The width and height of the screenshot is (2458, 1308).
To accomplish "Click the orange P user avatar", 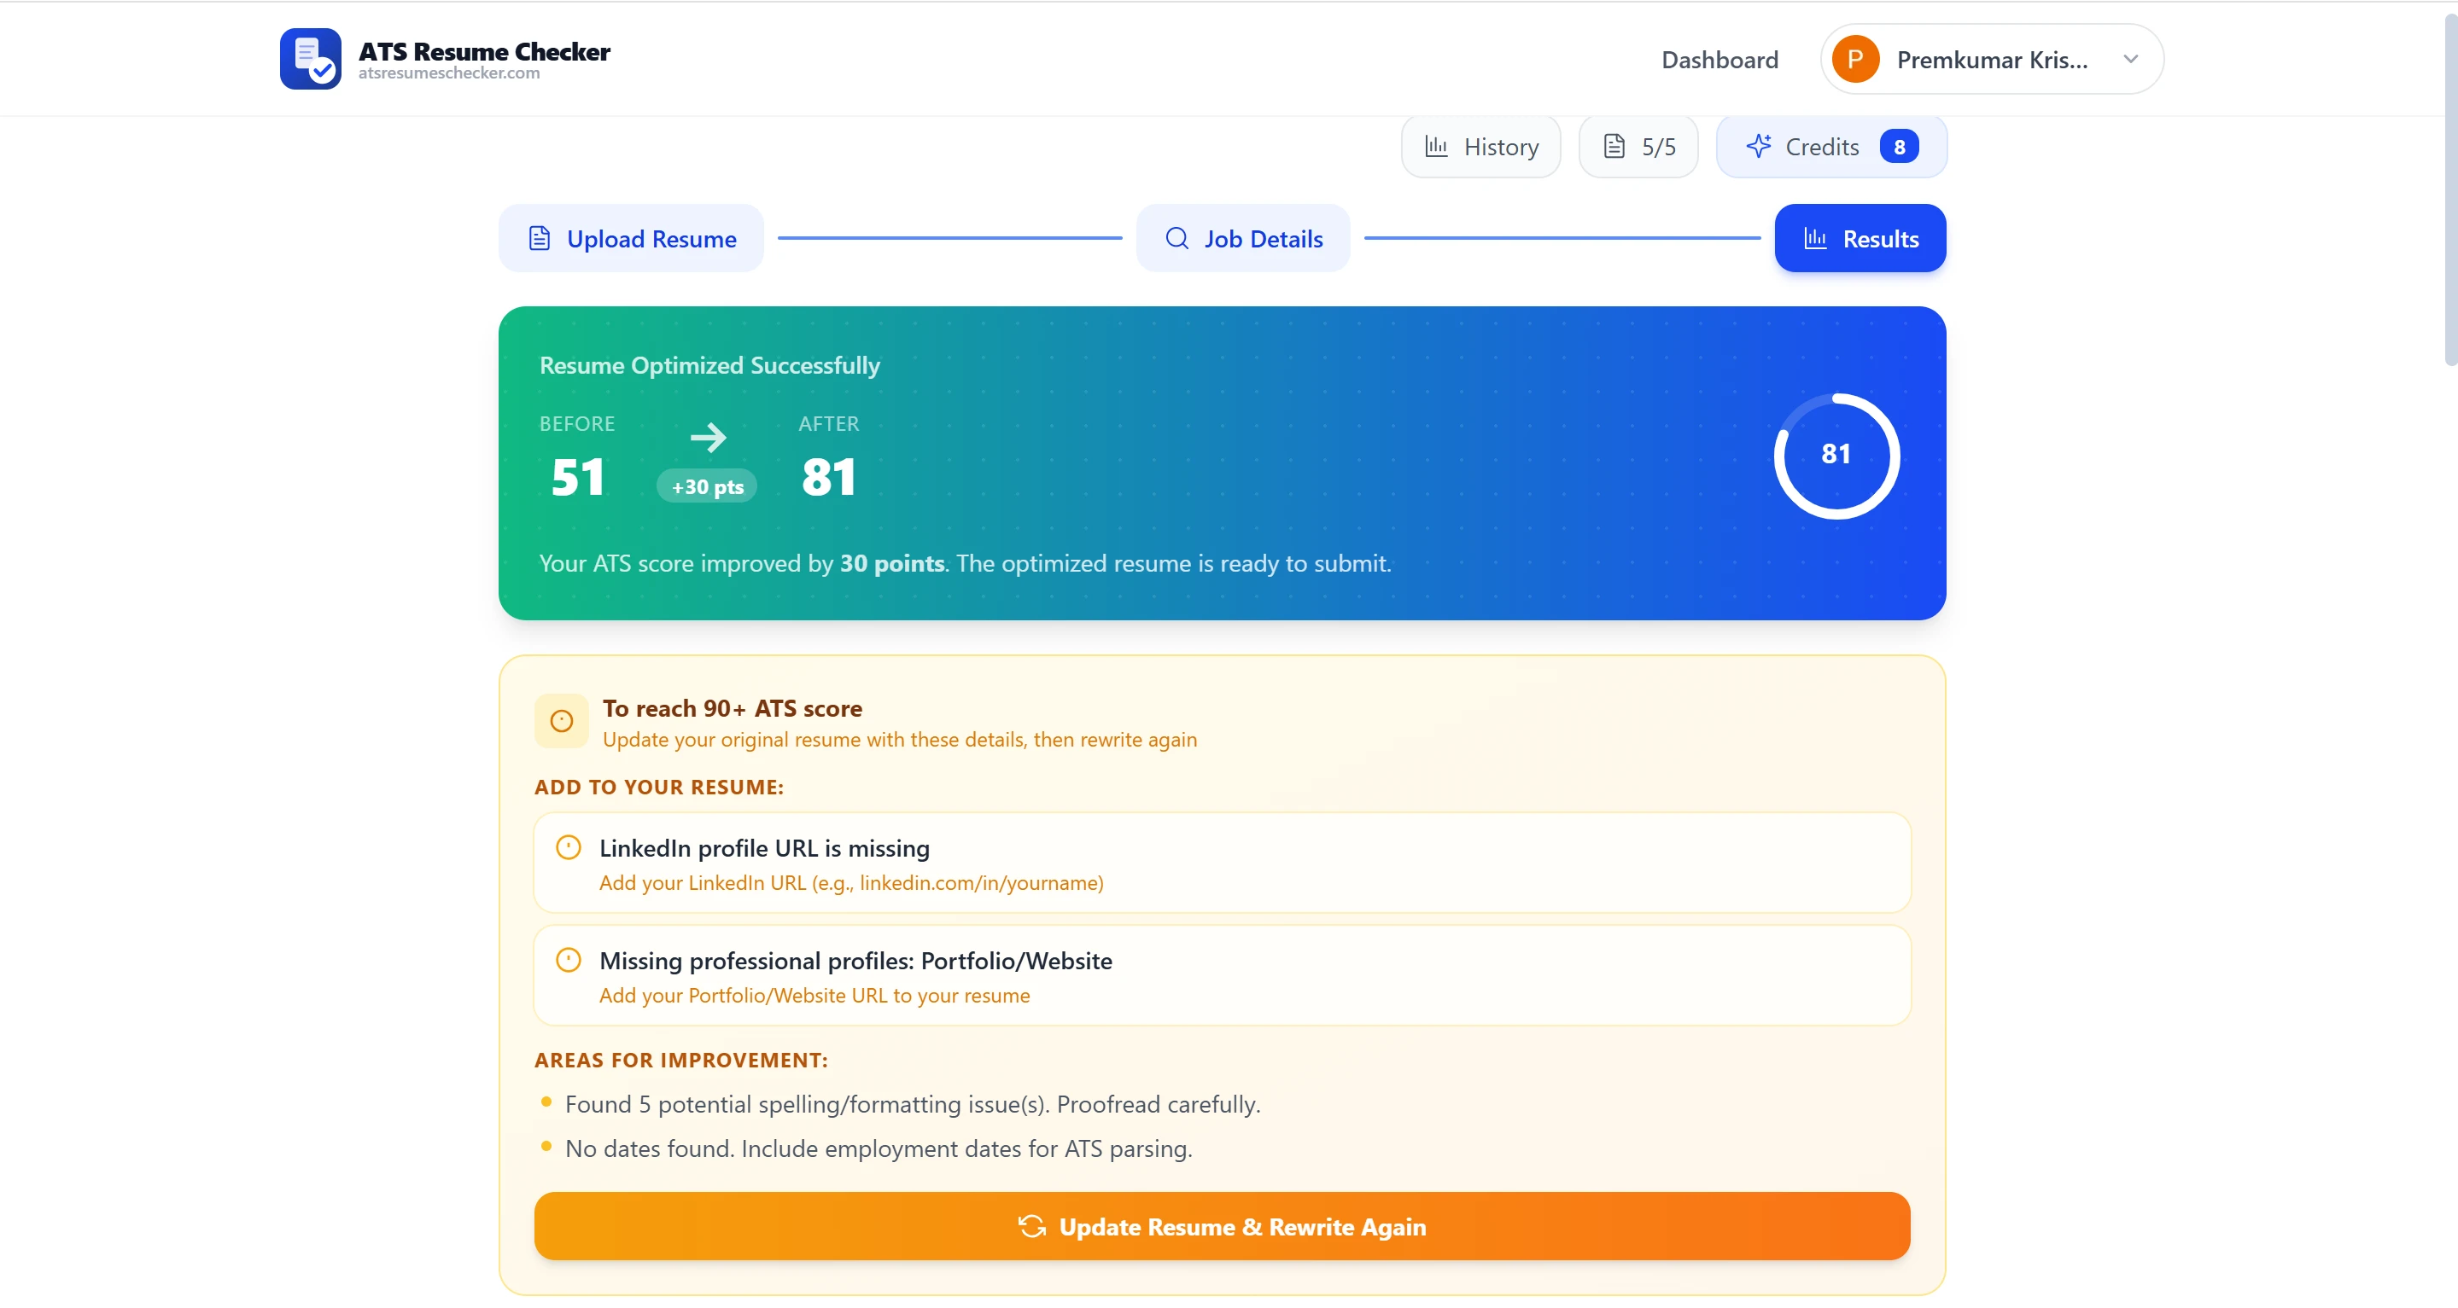I will (1855, 59).
